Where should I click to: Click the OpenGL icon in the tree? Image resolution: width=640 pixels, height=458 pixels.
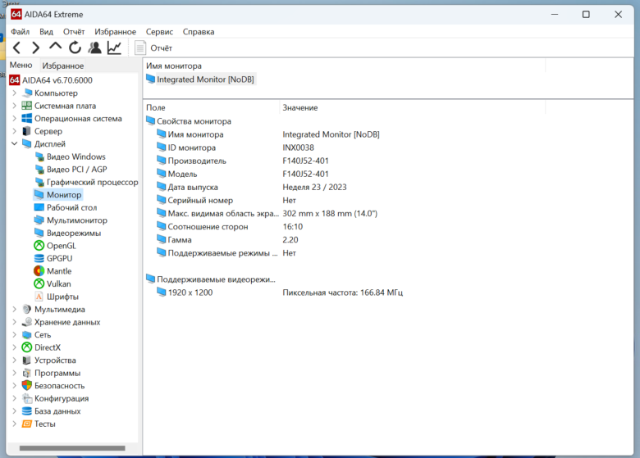pos(39,246)
